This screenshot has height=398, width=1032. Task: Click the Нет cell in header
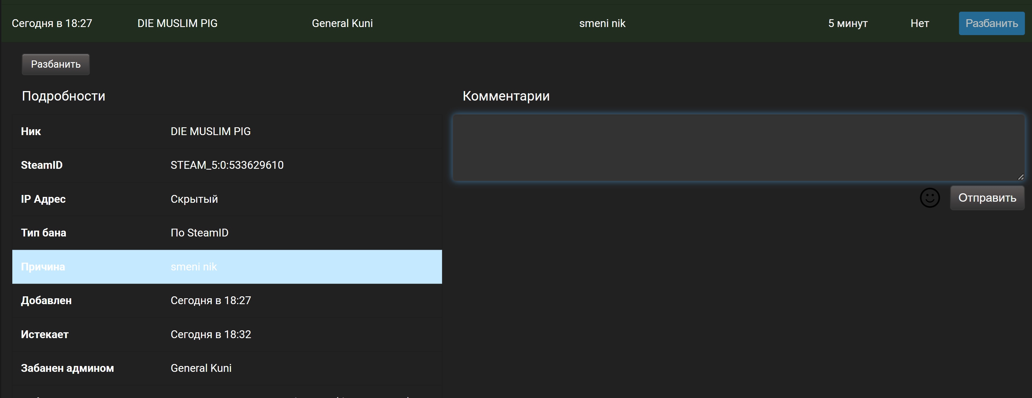point(920,23)
